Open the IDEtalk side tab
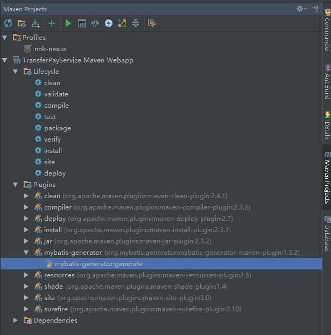 pyautogui.click(x=327, y=125)
